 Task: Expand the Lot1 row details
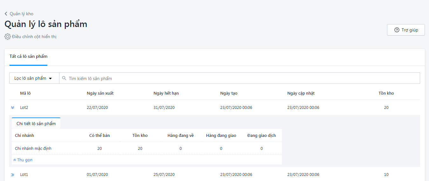tap(13, 175)
